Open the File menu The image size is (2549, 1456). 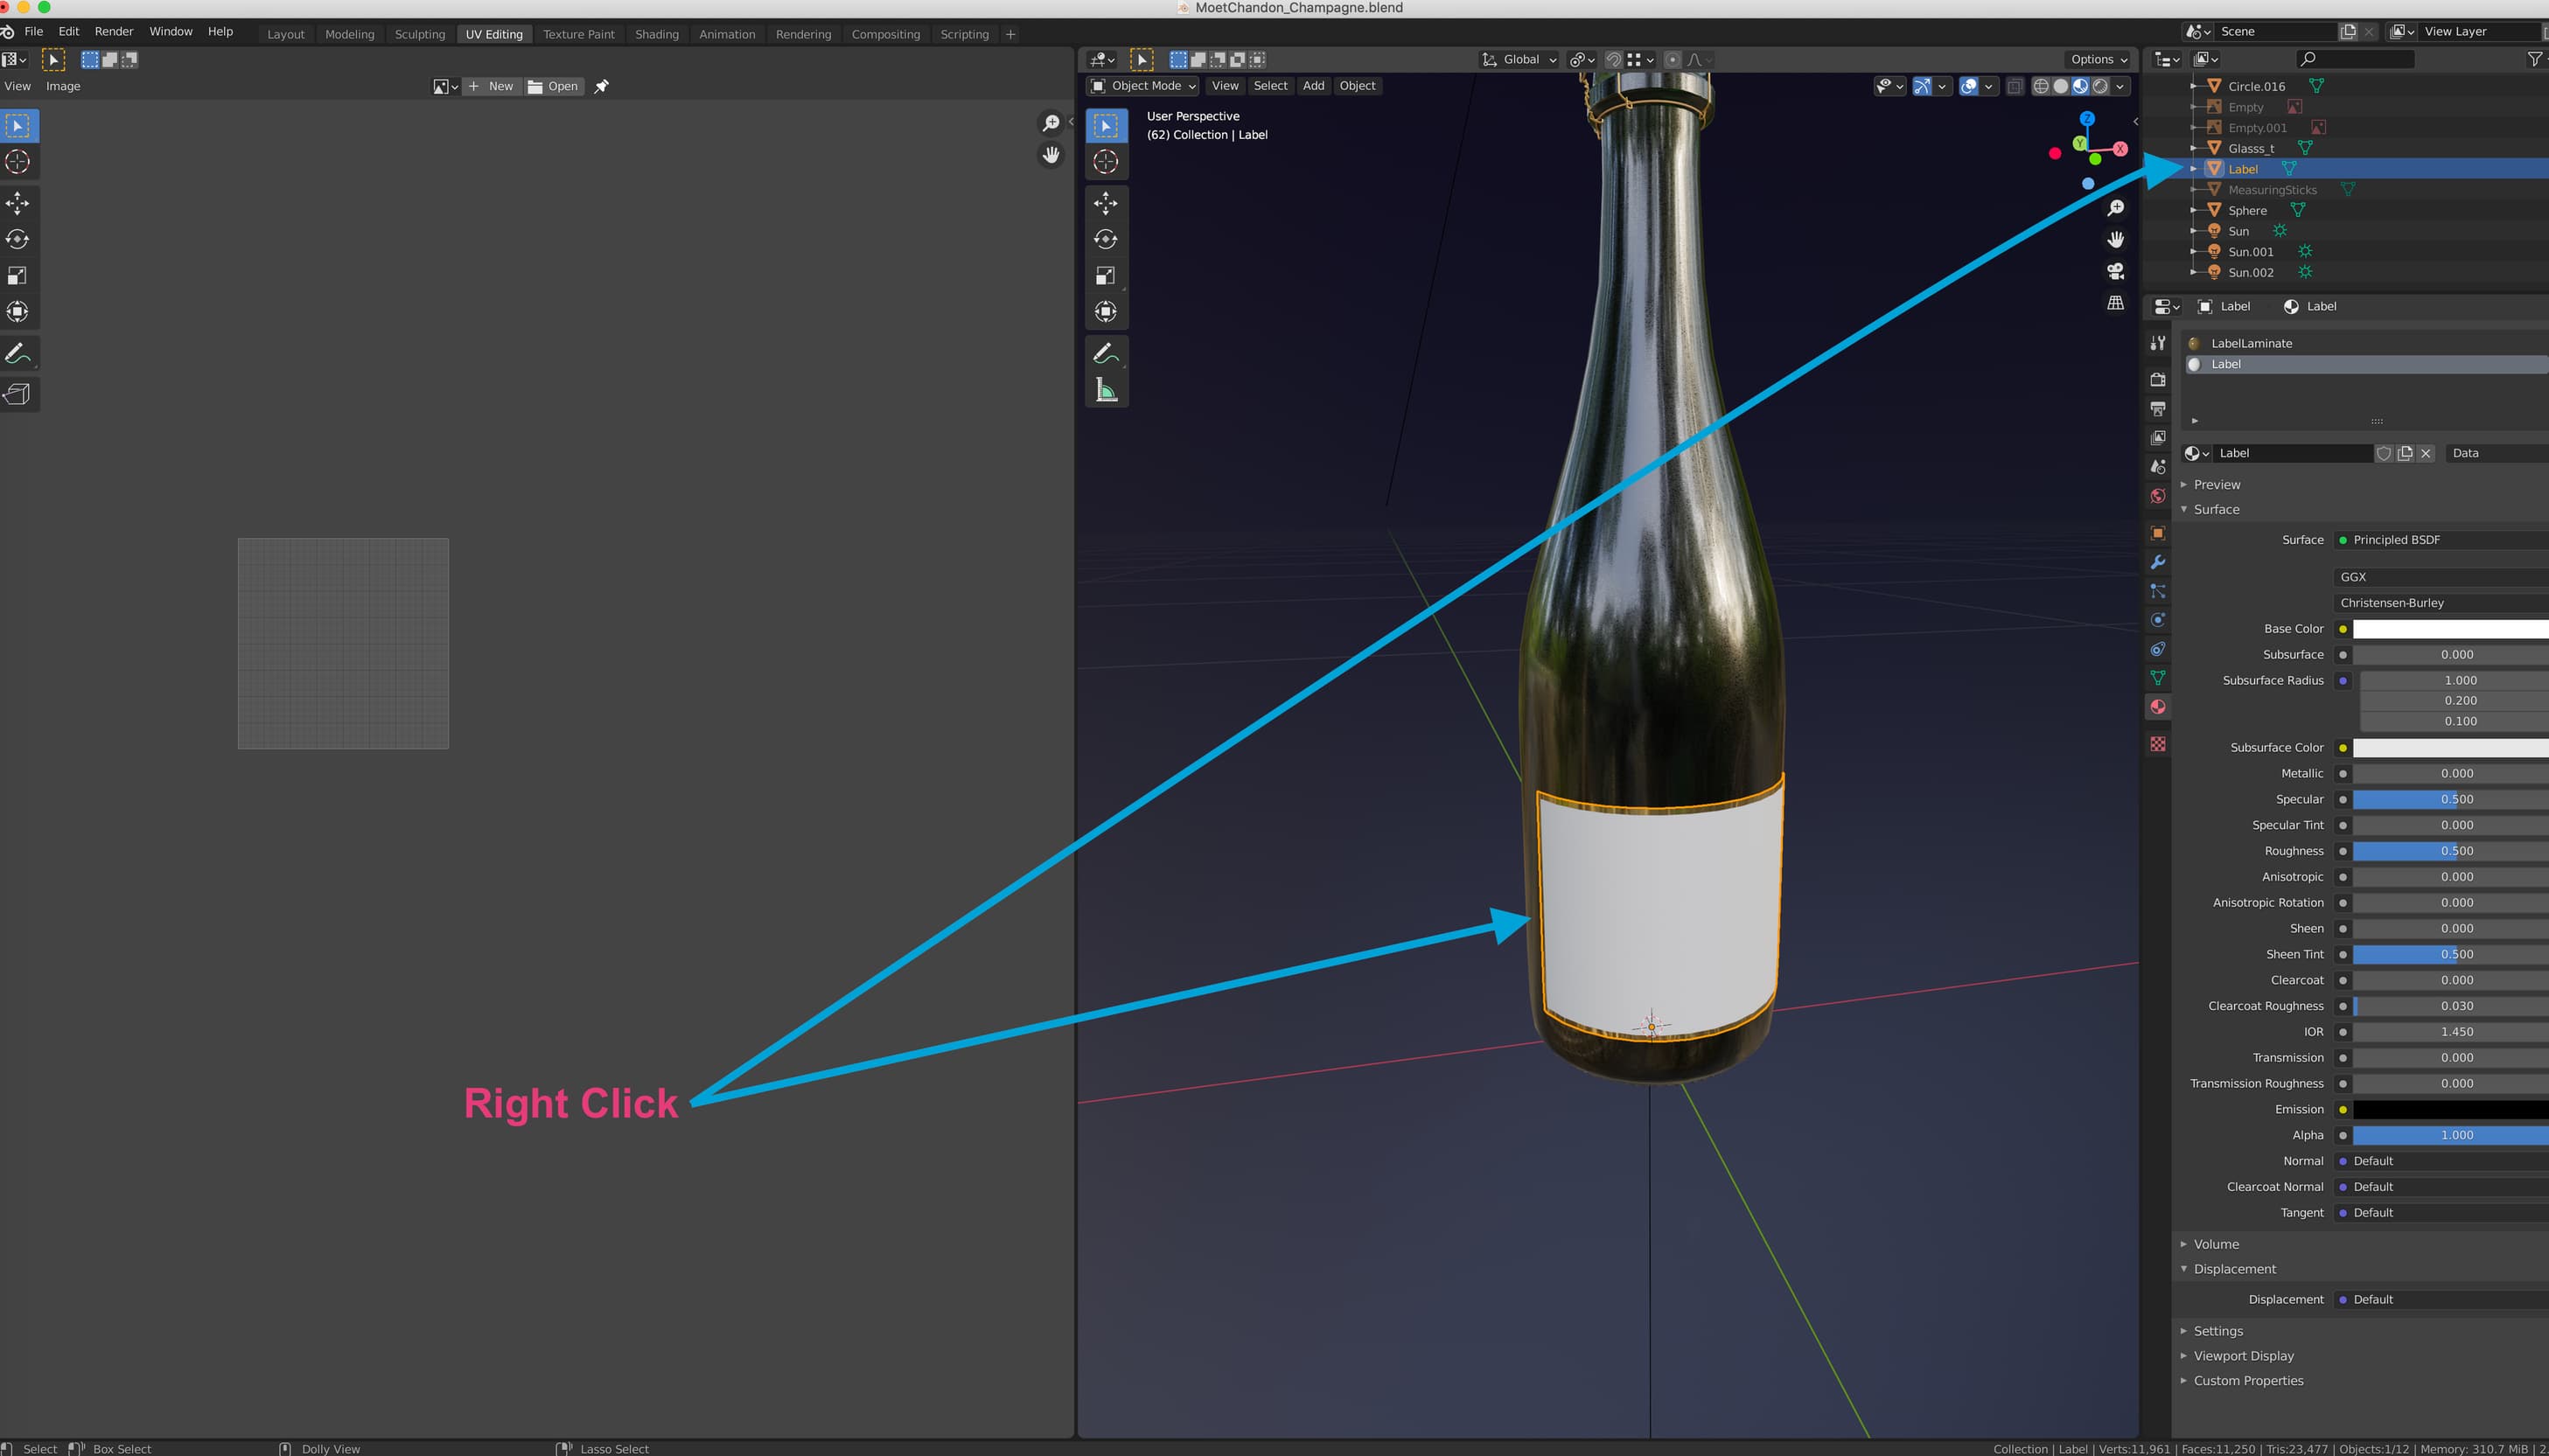33,32
